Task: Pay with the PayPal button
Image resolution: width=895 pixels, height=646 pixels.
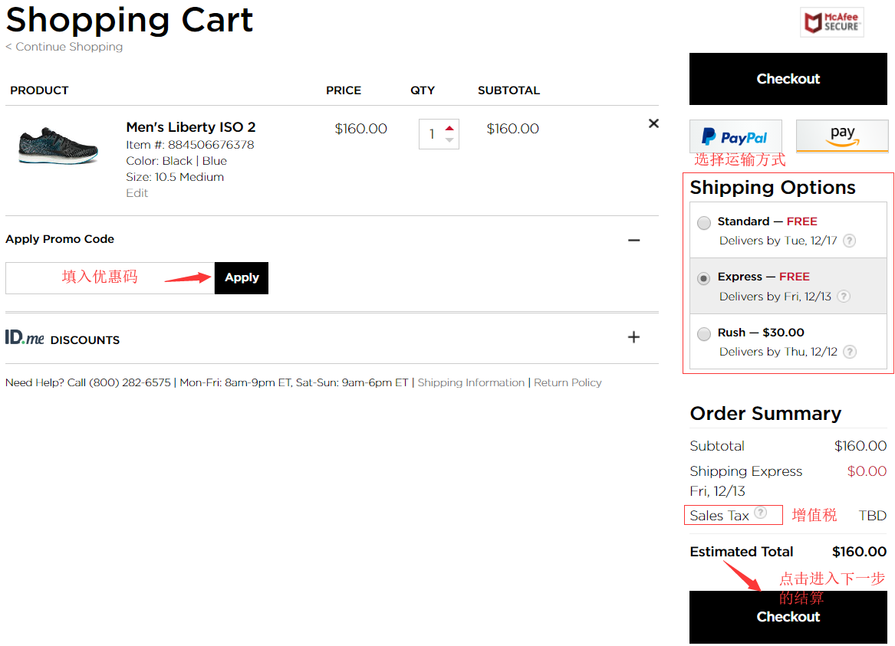Action: coord(735,137)
